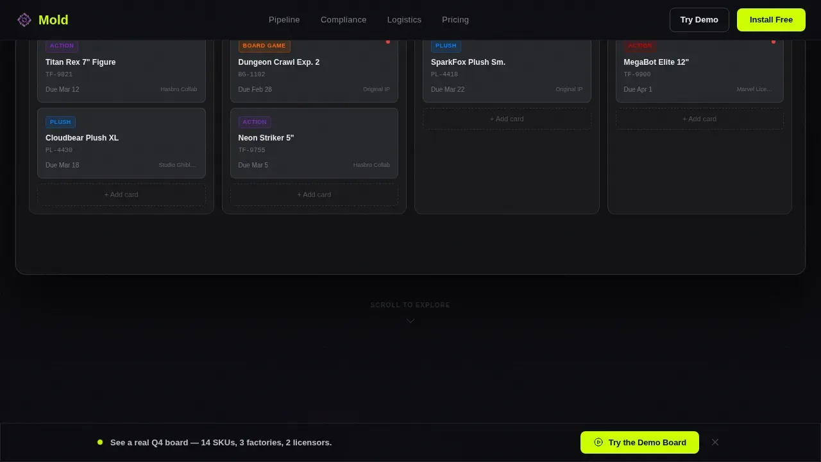Click the Mold logo icon
The width and height of the screenshot is (821, 462).
coord(24,20)
